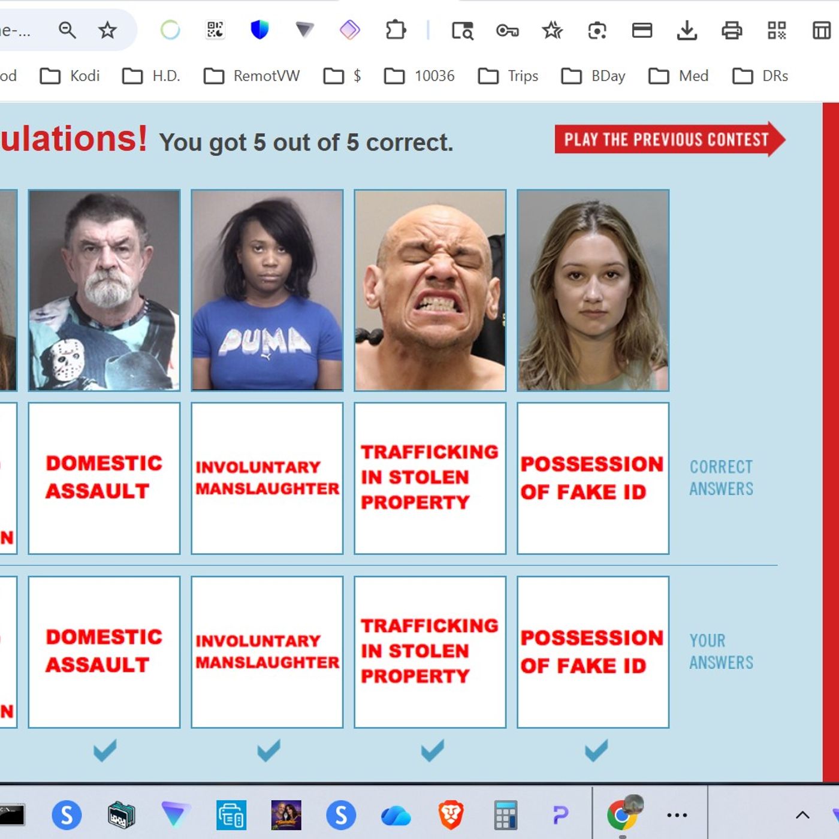This screenshot has width=839, height=839.
Task: Open the Kodi bookmarks folder
Action: (70, 76)
